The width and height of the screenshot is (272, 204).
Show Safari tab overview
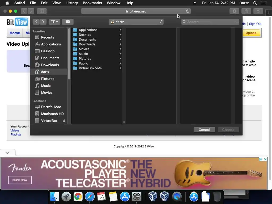click(x=258, y=11)
